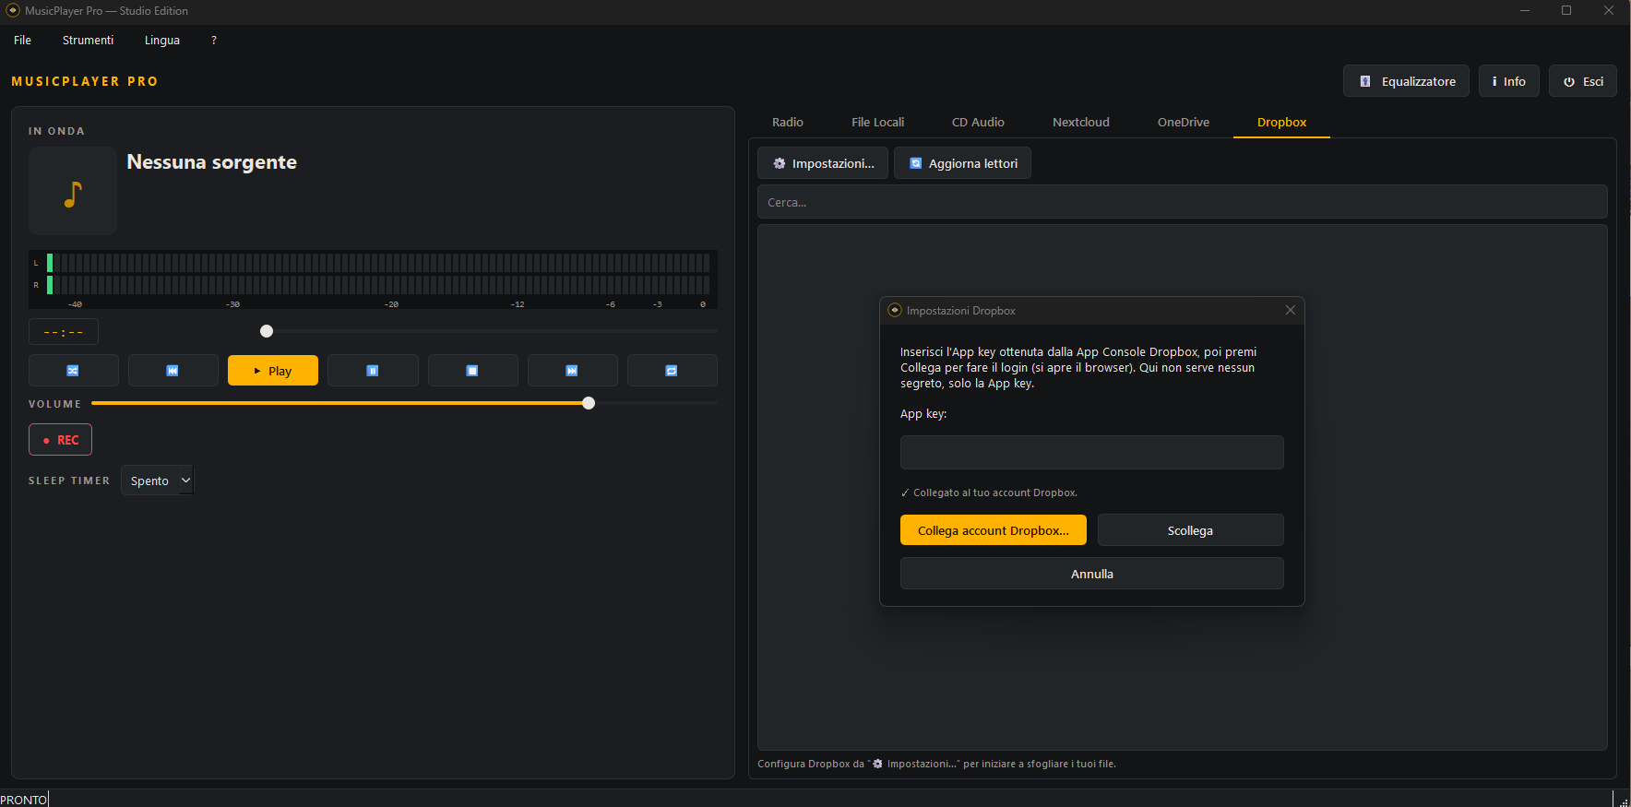Click the Configura Dropbox hint text
Image resolution: width=1631 pixels, height=807 pixels.
point(936,764)
